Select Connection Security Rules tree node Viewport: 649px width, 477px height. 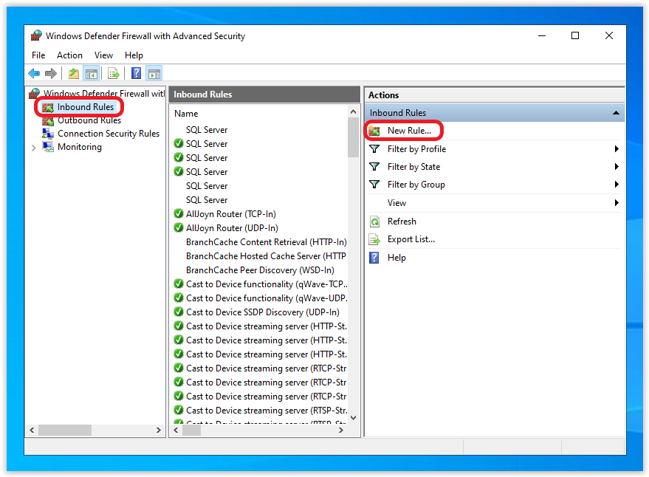[108, 134]
